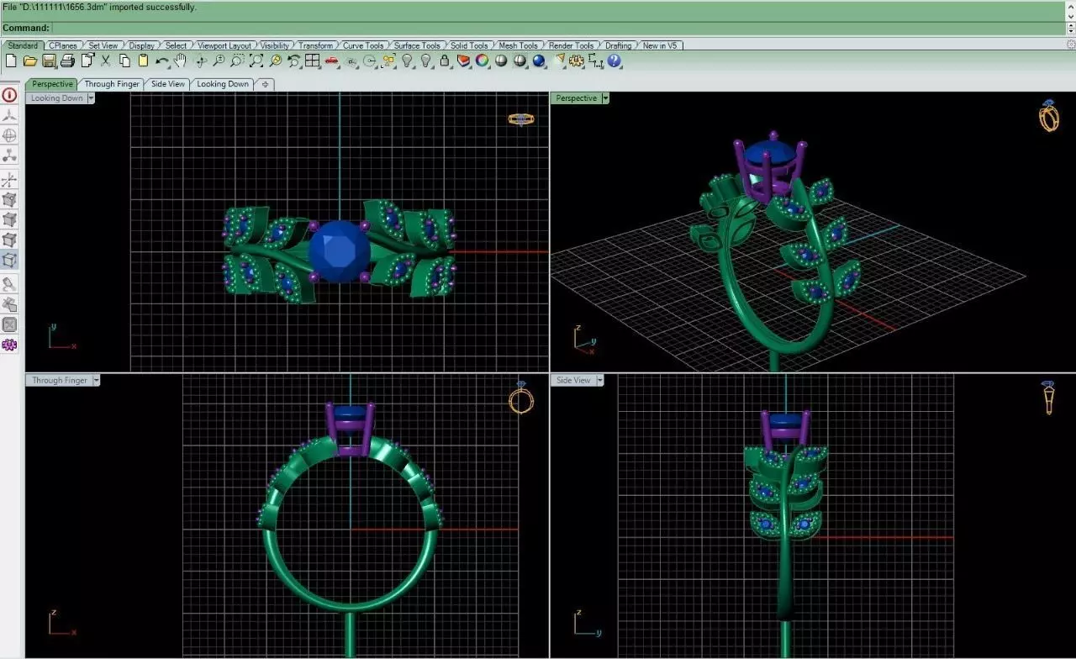Viewport: 1076px width, 659px height.
Task: Click the purple gear icon in the left sidebar
Action: click(9, 345)
